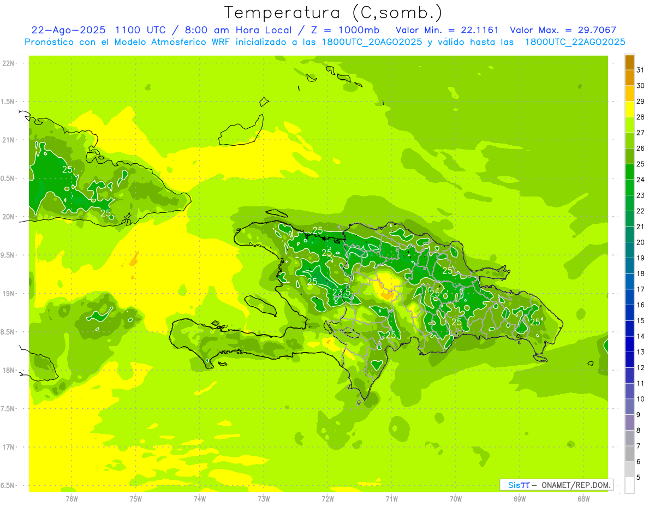Click the '72W' longitude axis label
Screen dimensions: 655x506
coord(327,499)
